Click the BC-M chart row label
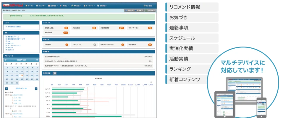The height and width of the screenshot is (122, 283). (48, 101)
